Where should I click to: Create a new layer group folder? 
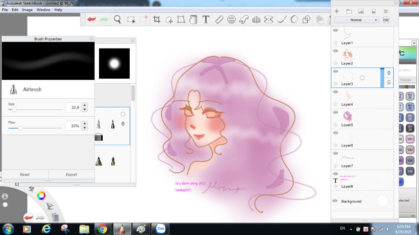click(x=349, y=11)
